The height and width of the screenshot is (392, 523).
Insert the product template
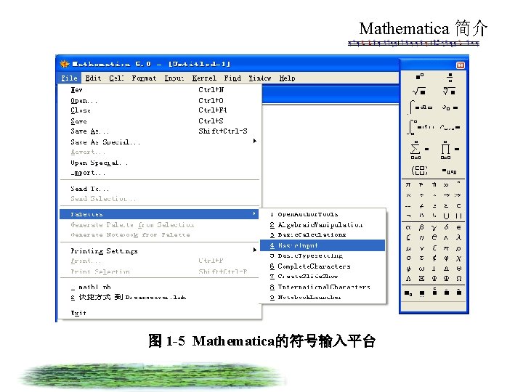(x=450, y=150)
